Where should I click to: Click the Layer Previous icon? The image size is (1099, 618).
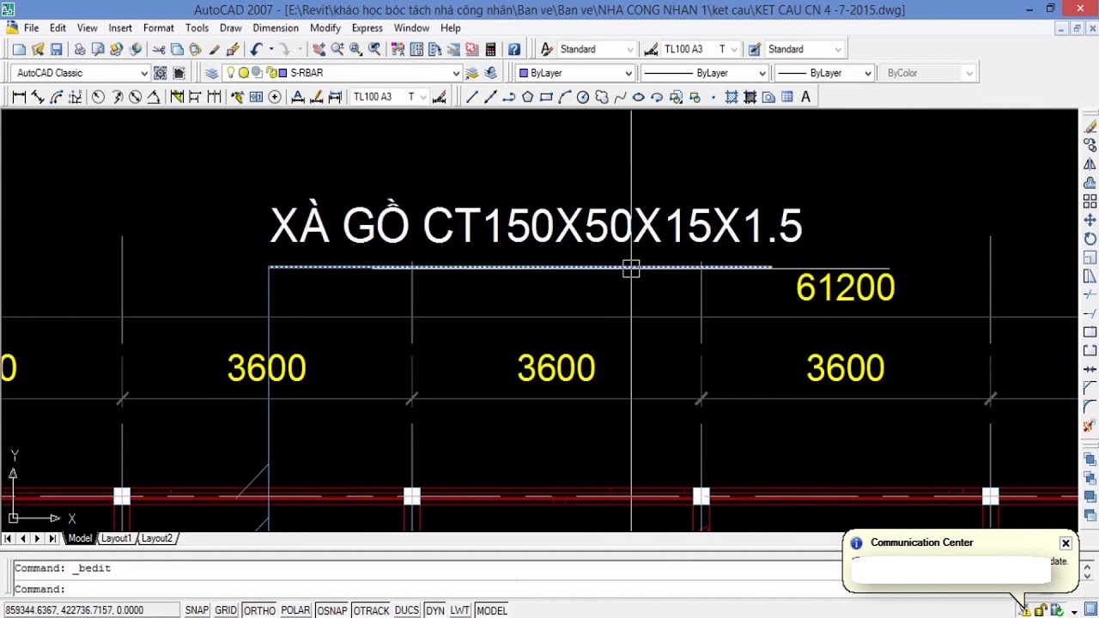point(491,73)
